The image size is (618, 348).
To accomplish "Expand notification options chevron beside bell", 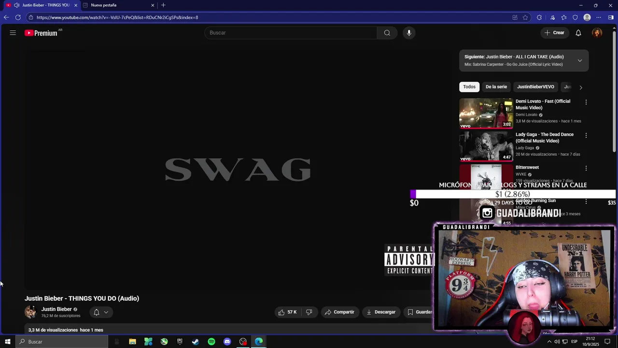I will (106, 312).
